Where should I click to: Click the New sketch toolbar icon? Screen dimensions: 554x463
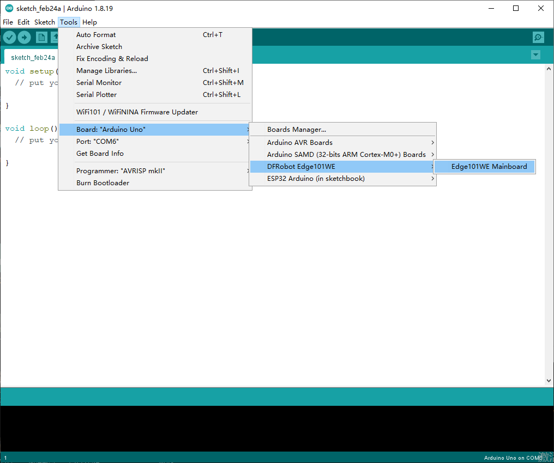point(41,38)
